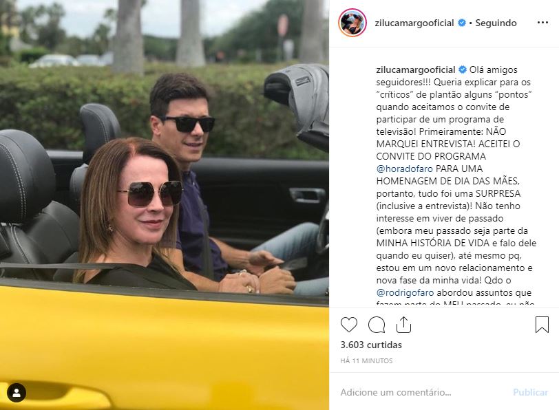Click the caption author username zilucamargooficial
The width and height of the screenshot is (559, 410).
[416, 69]
